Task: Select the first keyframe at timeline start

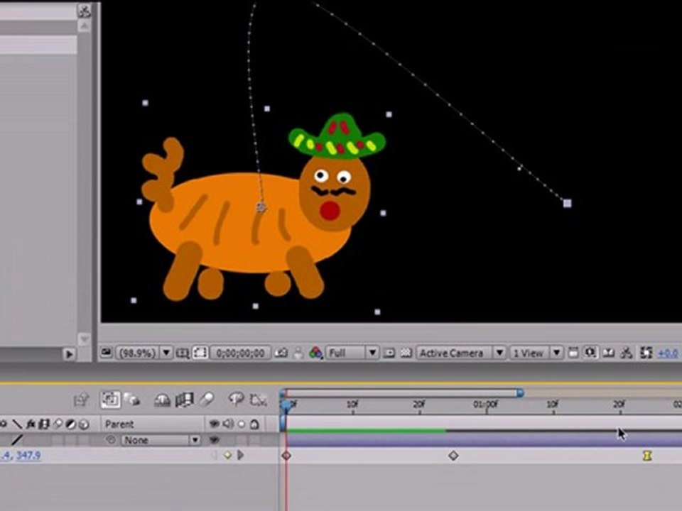Action: [x=286, y=456]
